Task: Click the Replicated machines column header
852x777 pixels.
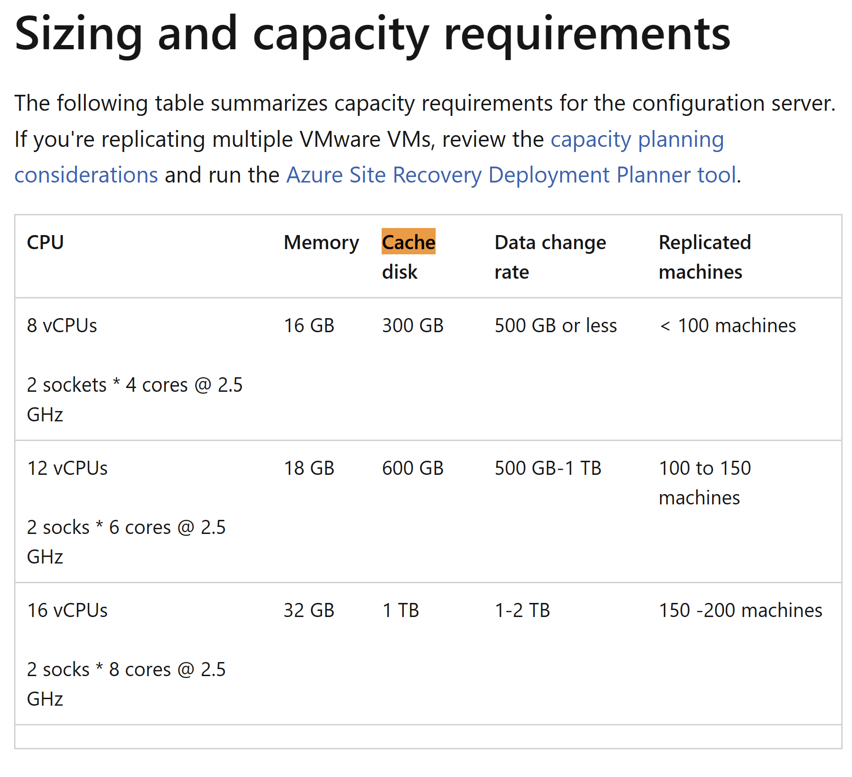Action: click(704, 257)
